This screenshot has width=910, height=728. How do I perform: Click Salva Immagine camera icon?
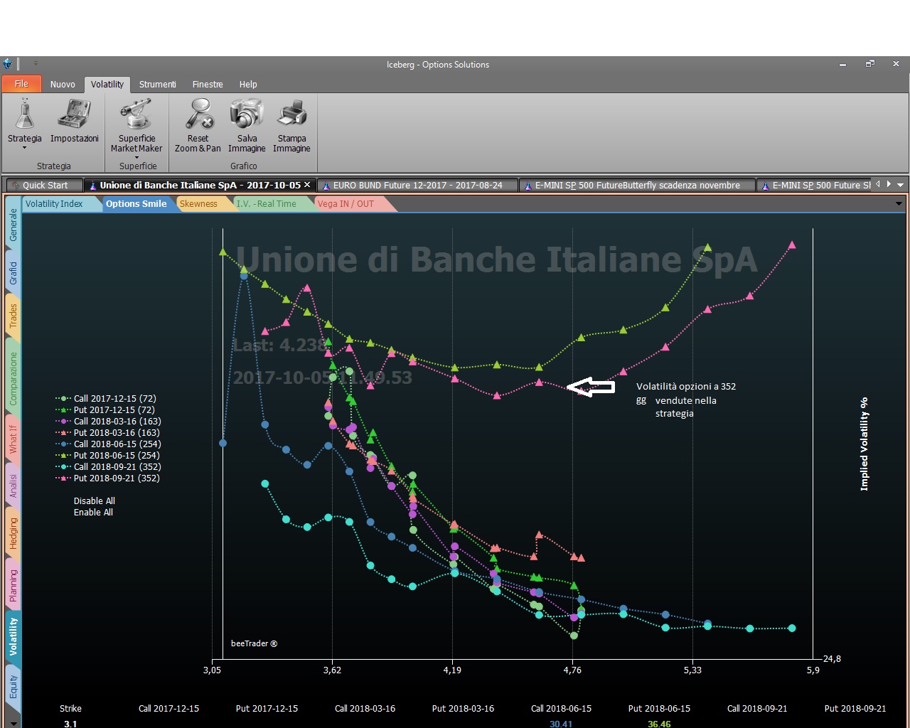pyautogui.click(x=247, y=114)
